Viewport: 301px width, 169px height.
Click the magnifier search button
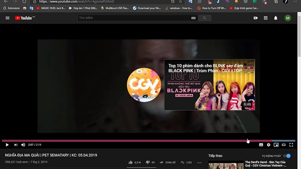205,18
